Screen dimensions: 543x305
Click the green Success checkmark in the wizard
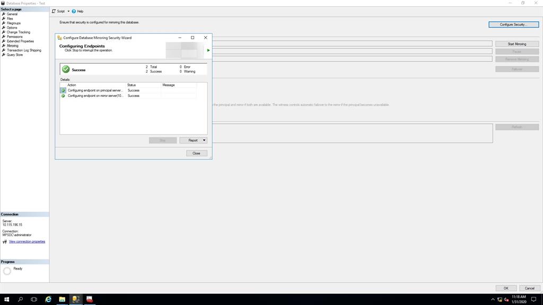(x=65, y=69)
